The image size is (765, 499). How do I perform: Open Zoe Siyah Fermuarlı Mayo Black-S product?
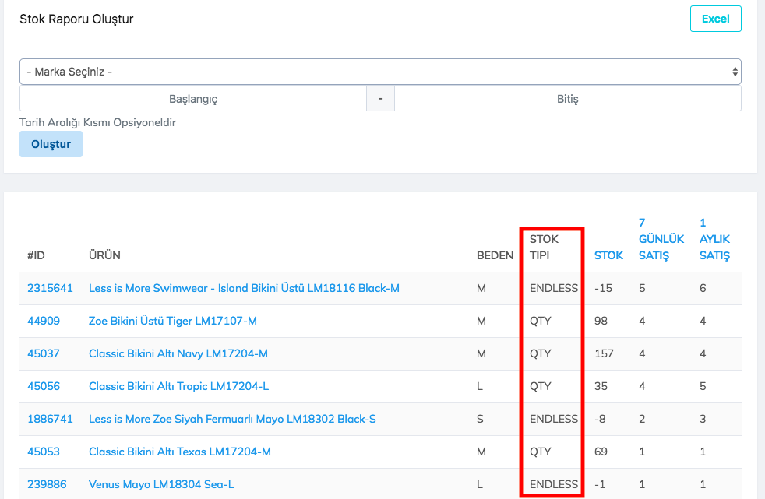point(232,419)
